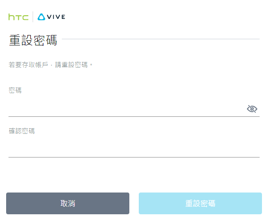Focus the 確認密碼 confirm password field
The height and width of the screenshot is (219, 270).
(134, 149)
